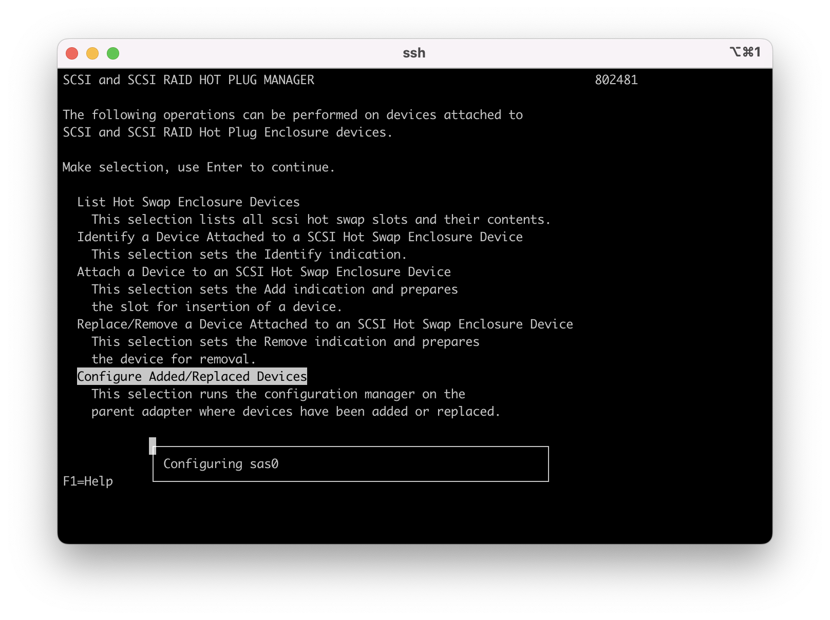Click text 'sets the Remove indication and prepares'
Image resolution: width=830 pixels, height=620 pixels.
339,342
